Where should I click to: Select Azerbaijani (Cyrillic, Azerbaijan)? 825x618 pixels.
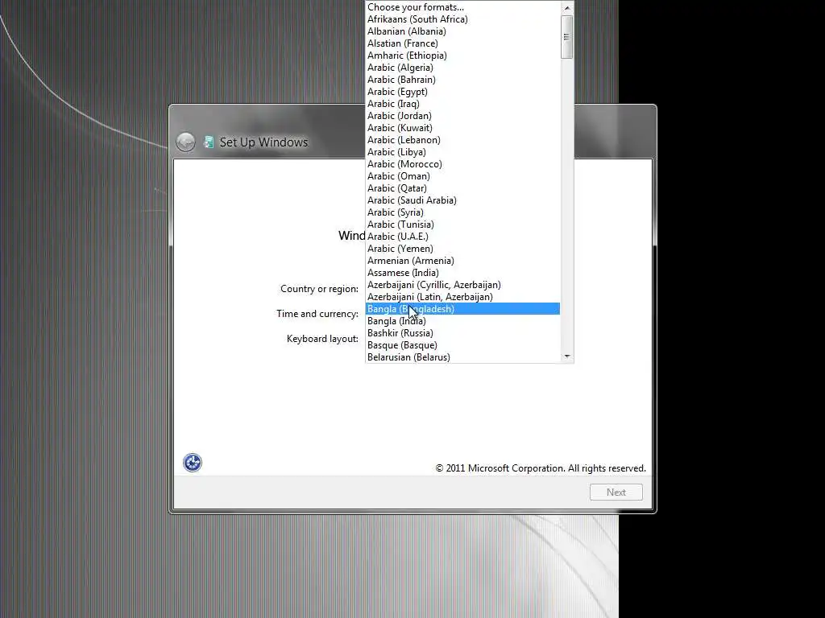point(462,285)
